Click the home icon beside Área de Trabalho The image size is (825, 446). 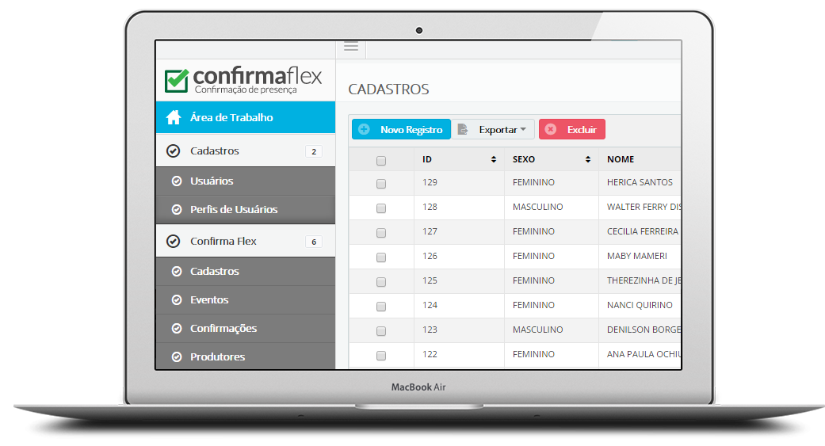(x=173, y=118)
